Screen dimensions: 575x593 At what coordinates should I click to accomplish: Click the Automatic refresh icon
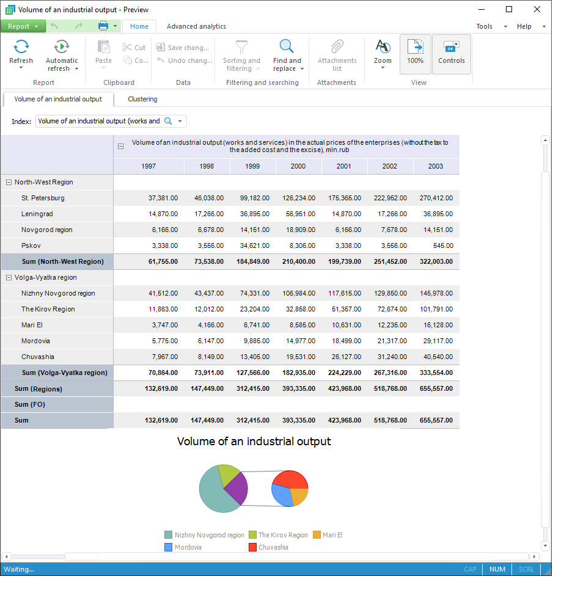tap(62, 47)
